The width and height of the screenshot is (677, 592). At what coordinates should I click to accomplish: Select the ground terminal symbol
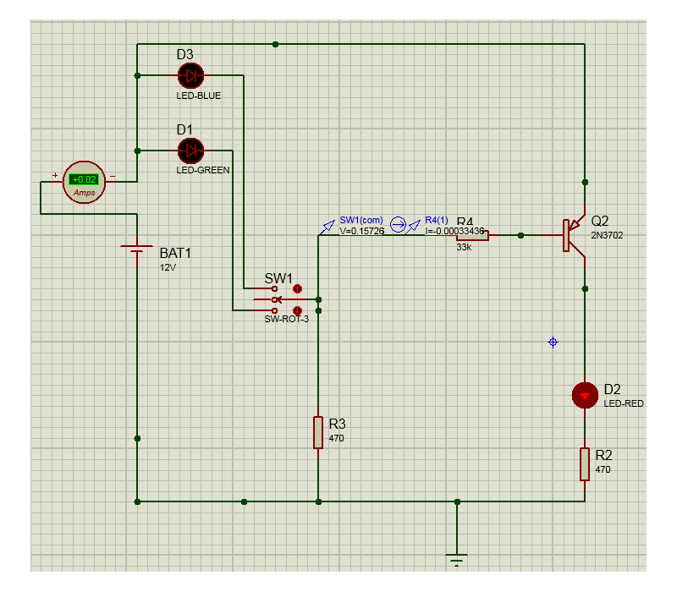457,558
